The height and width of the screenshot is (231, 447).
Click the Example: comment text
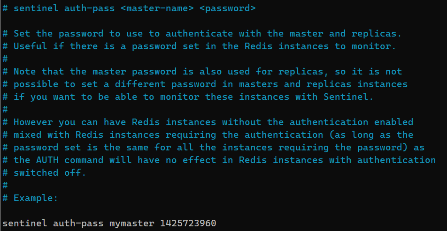point(36,198)
